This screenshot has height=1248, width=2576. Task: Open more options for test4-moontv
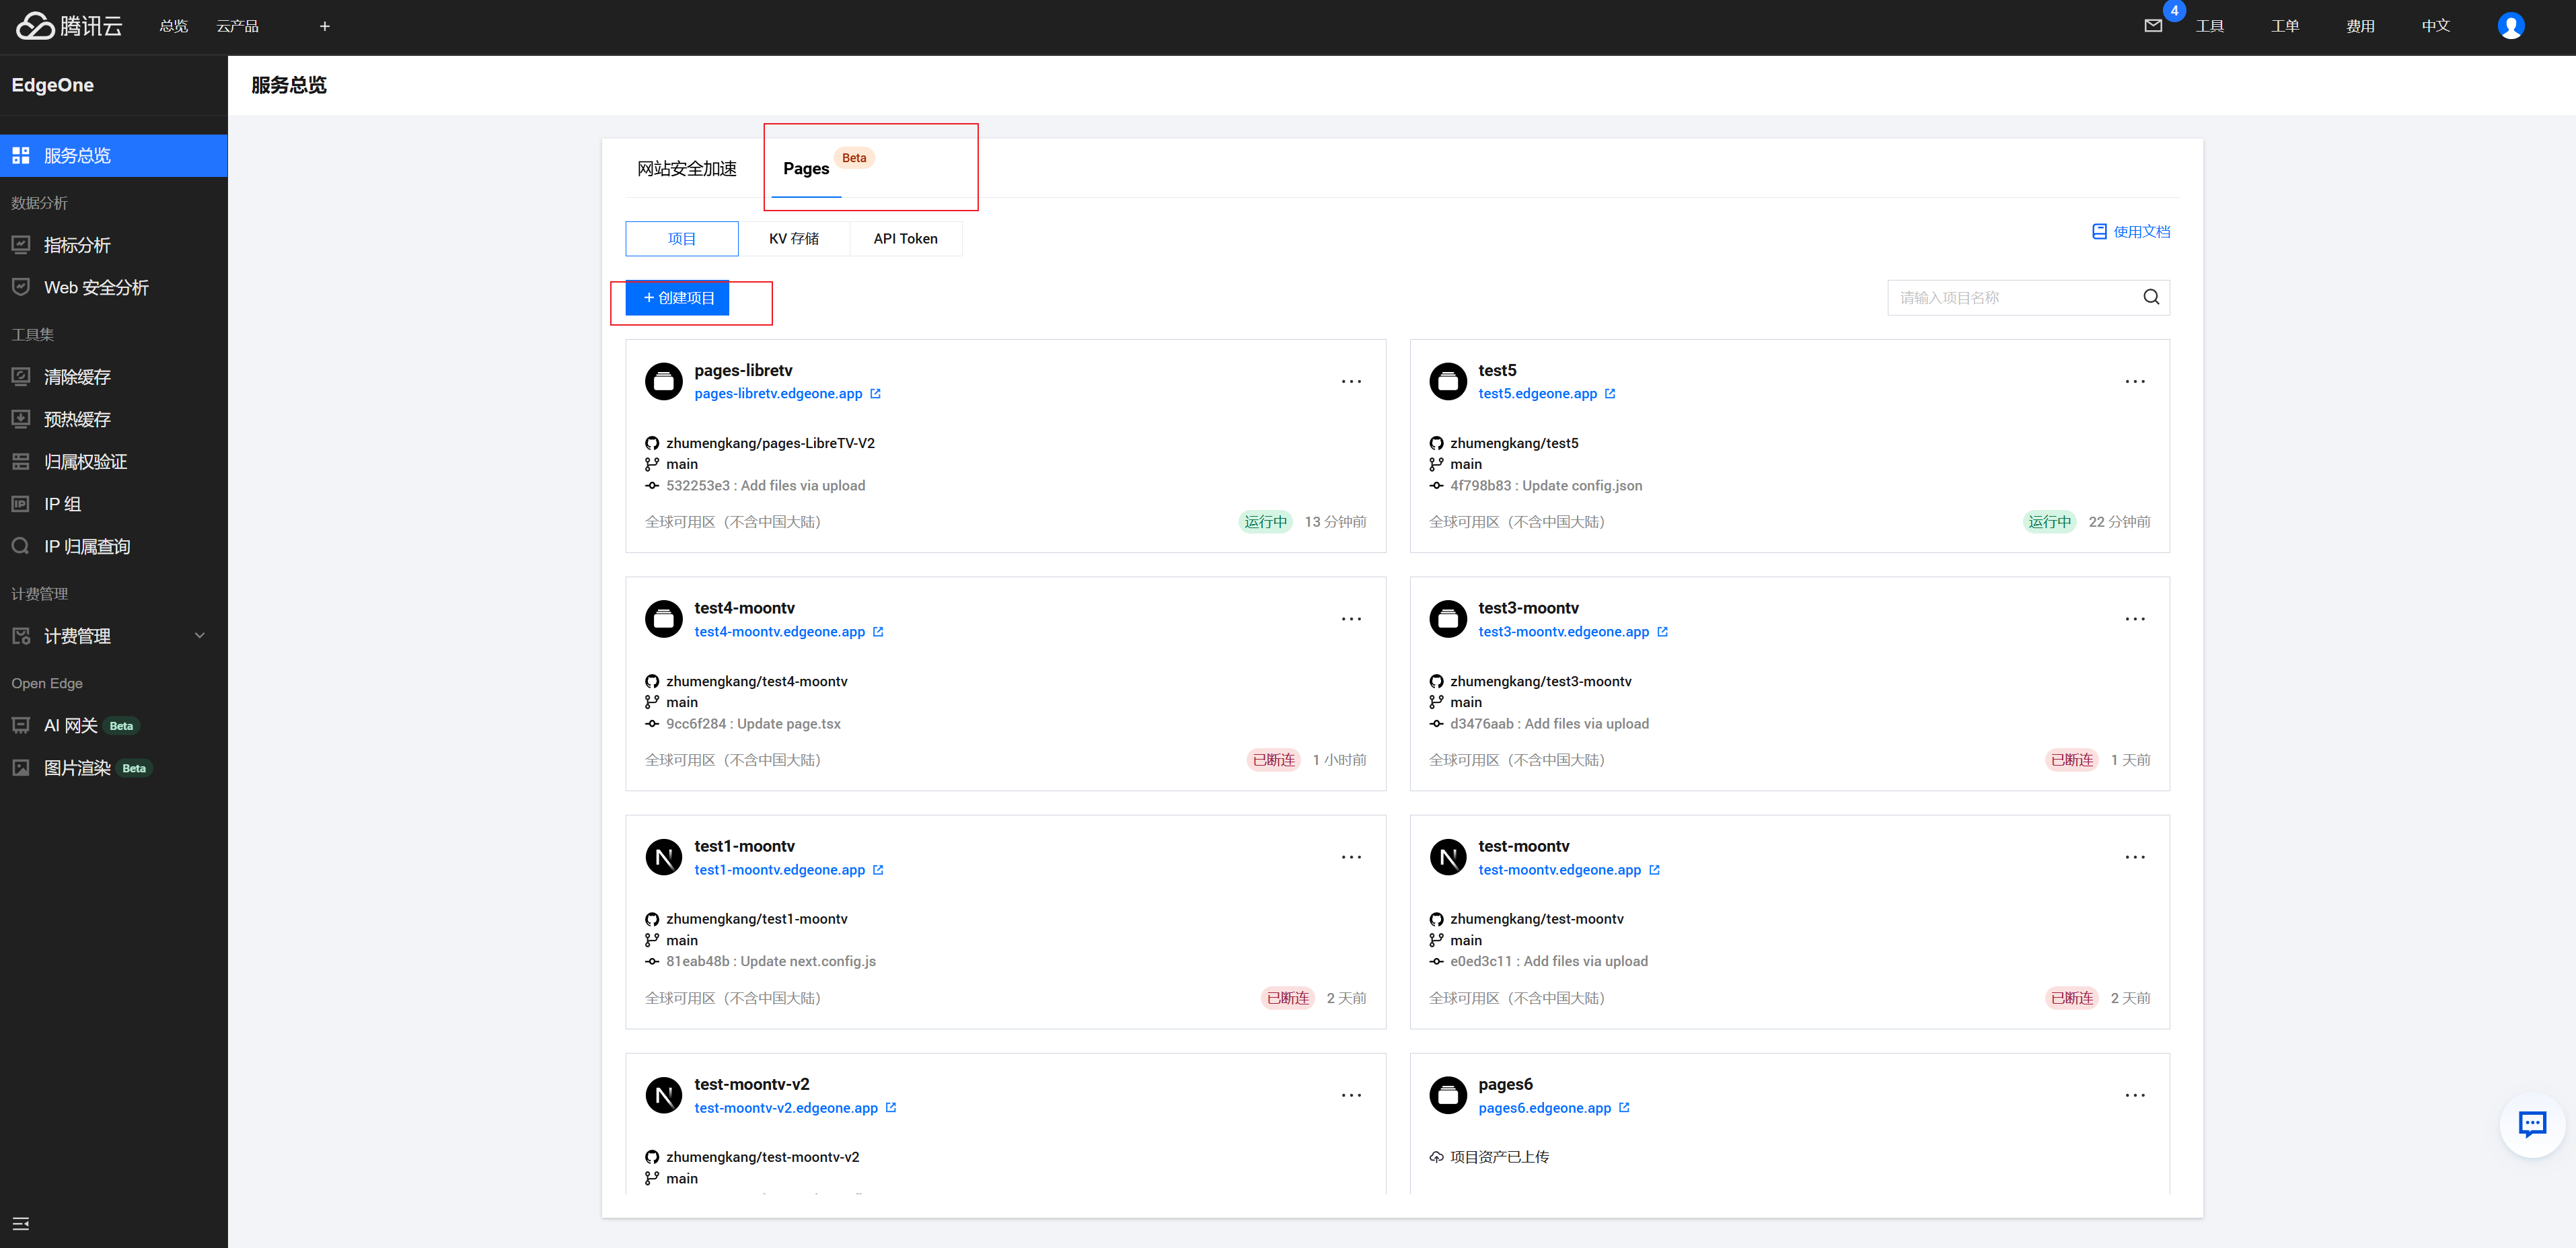pyautogui.click(x=1351, y=619)
